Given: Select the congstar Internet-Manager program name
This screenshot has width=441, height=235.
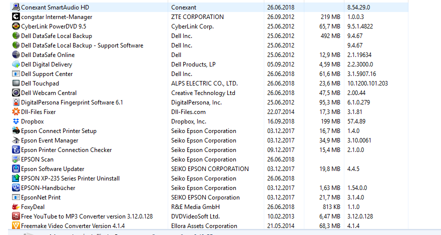Looking at the screenshot, I should click(x=57, y=17).
